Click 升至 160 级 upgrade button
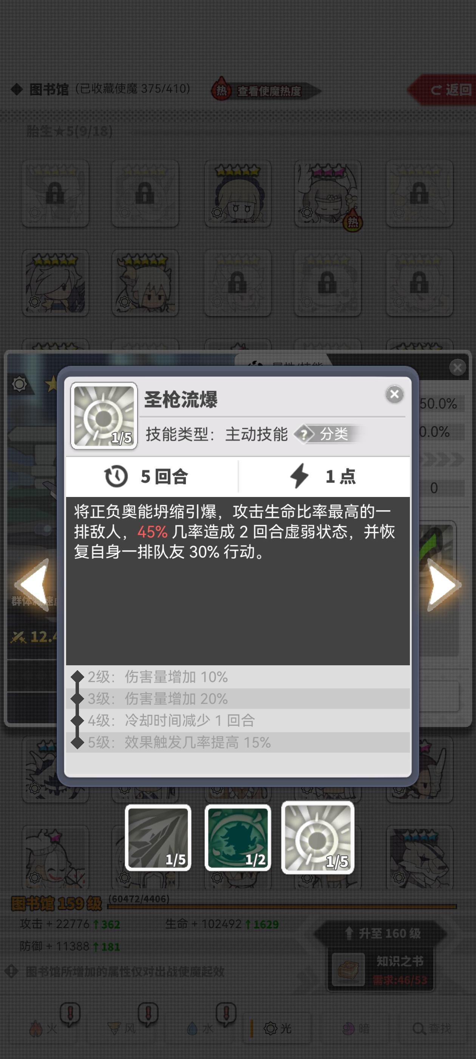Screen dimensions: 476x1059 (x=381, y=933)
